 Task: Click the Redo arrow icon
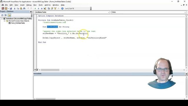pyautogui.click(x=31, y=9)
